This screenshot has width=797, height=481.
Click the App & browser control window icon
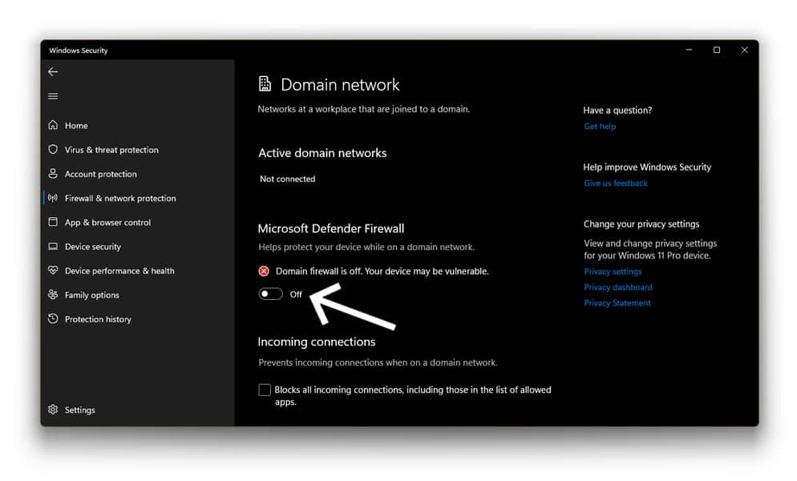(x=53, y=222)
